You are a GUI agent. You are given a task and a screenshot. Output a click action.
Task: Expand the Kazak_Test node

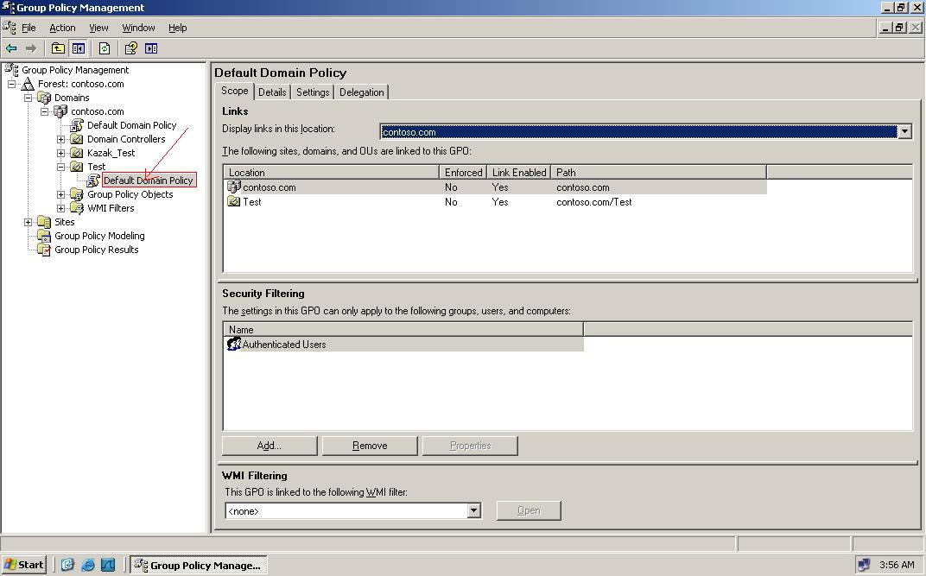tap(60, 153)
